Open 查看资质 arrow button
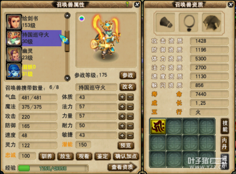Viewport: 236px width, 174px height. [122, 167]
